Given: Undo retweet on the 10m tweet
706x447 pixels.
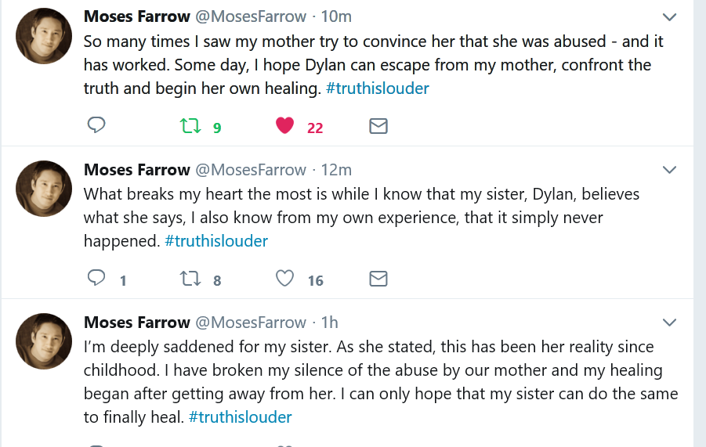Looking at the screenshot, I should click(x=190, y=125).
